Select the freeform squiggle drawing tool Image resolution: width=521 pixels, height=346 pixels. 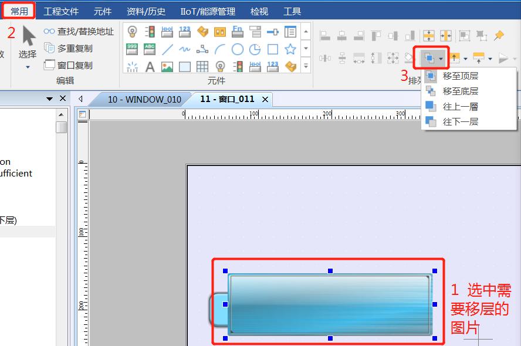(185, 49)
